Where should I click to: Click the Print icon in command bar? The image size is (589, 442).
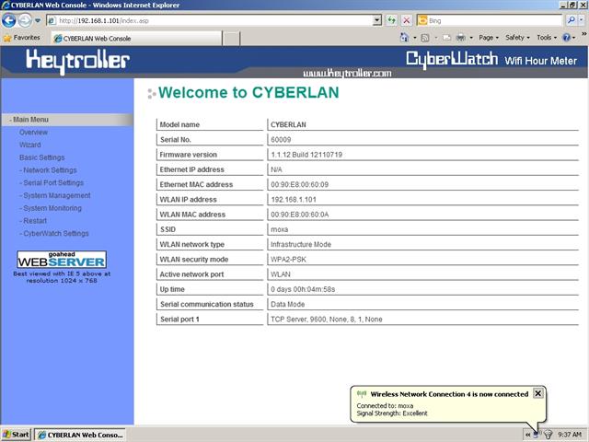[x=459, y=38]
